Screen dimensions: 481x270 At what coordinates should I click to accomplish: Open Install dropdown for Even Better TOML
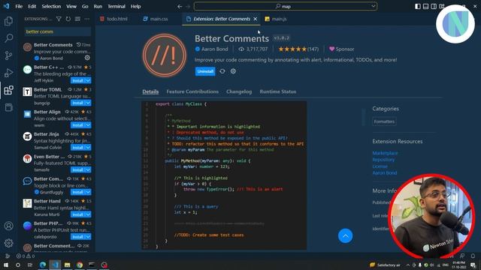pos(88,170)
